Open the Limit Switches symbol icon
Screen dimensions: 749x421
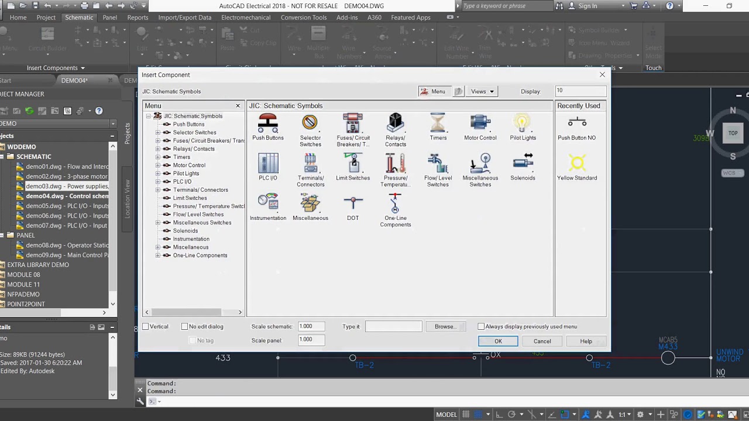[x=353, y=167]
